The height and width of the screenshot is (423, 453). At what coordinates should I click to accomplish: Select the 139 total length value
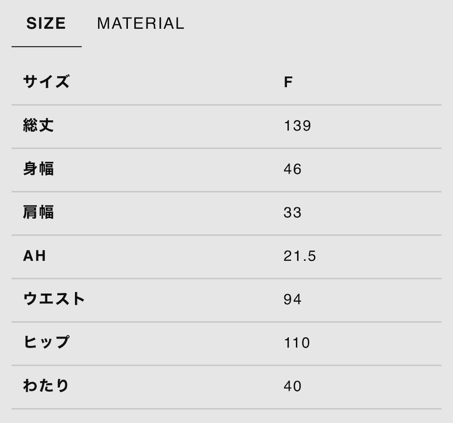tap(297, 125)
